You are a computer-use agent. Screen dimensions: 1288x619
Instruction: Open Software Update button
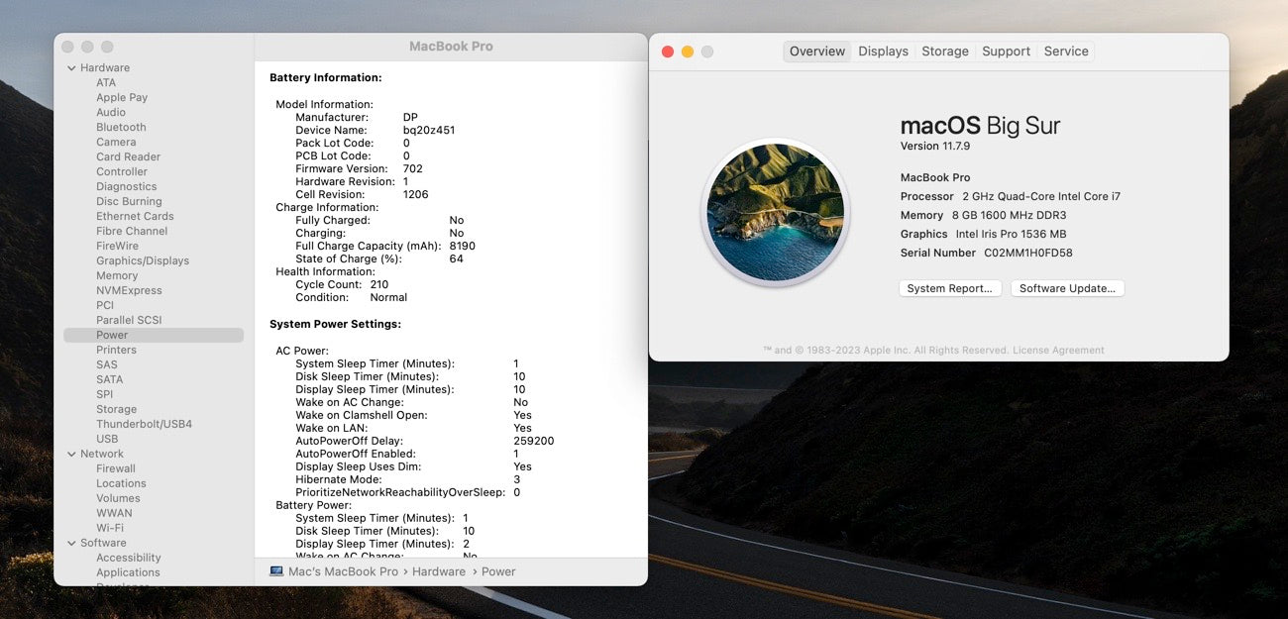tap(1067, 289)
